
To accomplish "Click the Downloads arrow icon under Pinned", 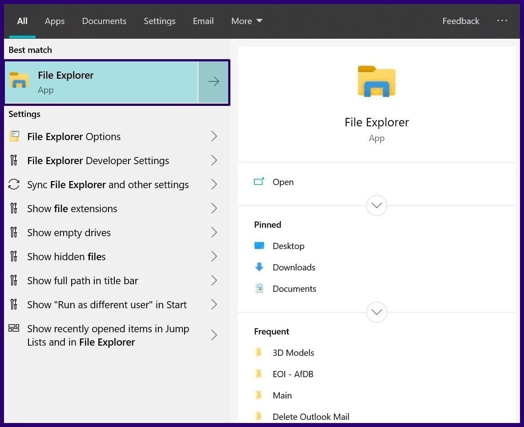I will coord(259,266).
